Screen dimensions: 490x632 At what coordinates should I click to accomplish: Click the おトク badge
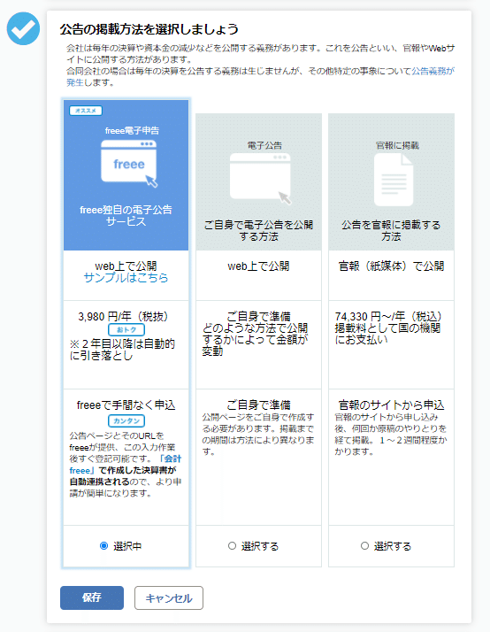tap(126, 329)
